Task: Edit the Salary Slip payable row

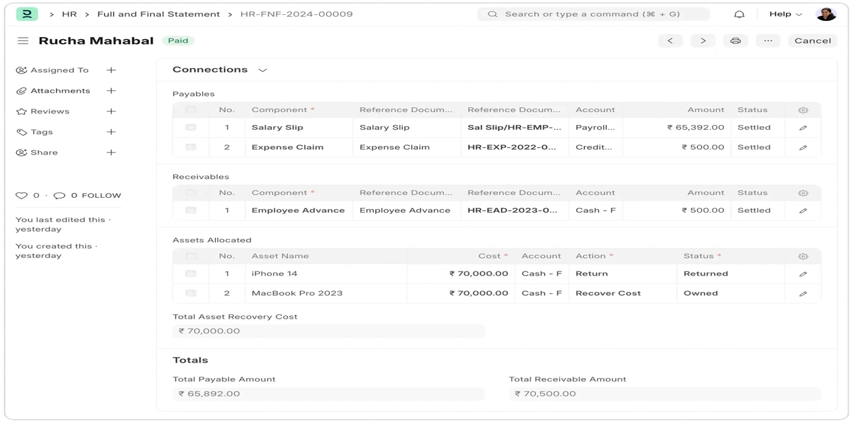Action: pos(803,128)
